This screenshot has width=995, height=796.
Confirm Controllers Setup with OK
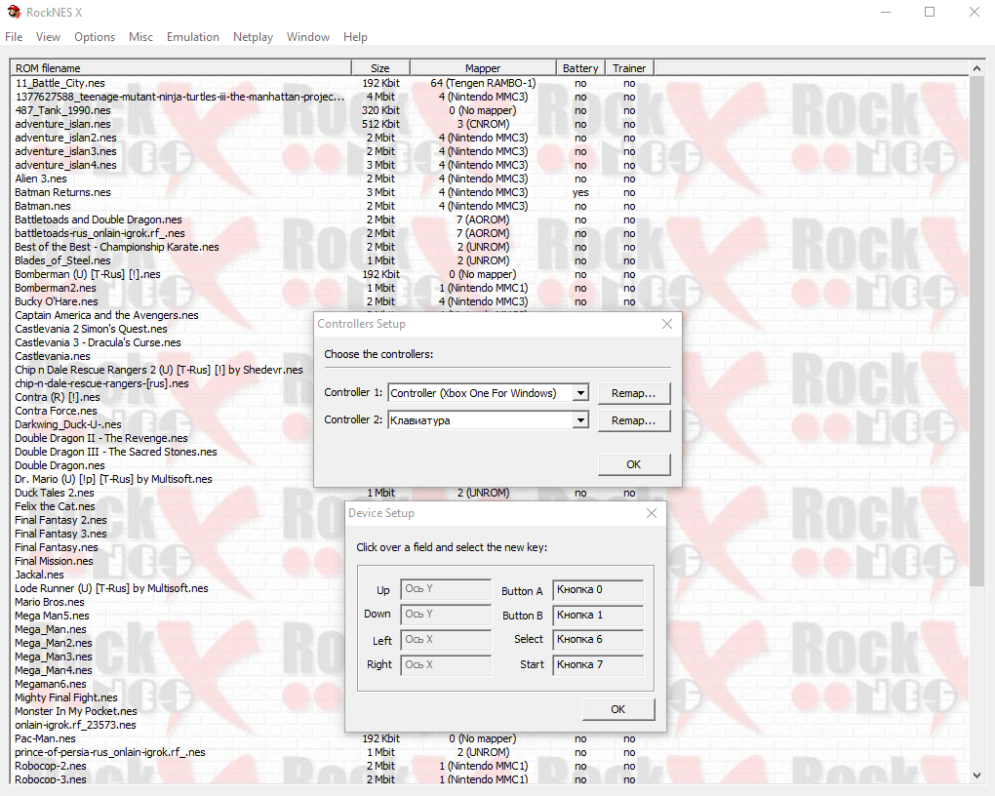[x=633, y=464]
